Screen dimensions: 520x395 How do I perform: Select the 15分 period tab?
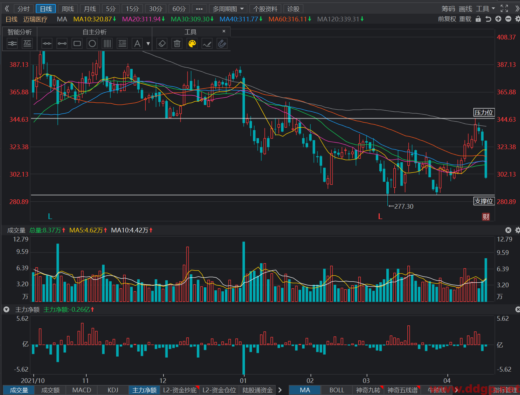(x=132, y=9)
